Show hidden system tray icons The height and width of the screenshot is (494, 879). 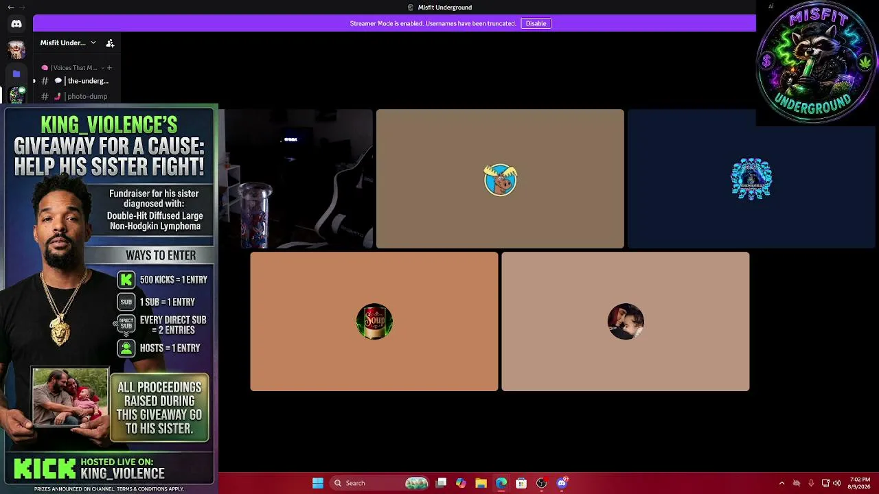coord(781,483)
